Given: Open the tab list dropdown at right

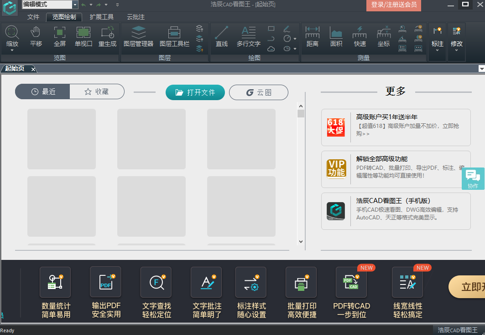Looking at the screenshot, I should tap(482, 69).
